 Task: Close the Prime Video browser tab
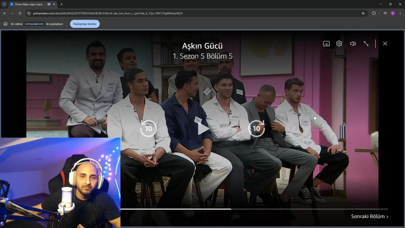point(54,4)
